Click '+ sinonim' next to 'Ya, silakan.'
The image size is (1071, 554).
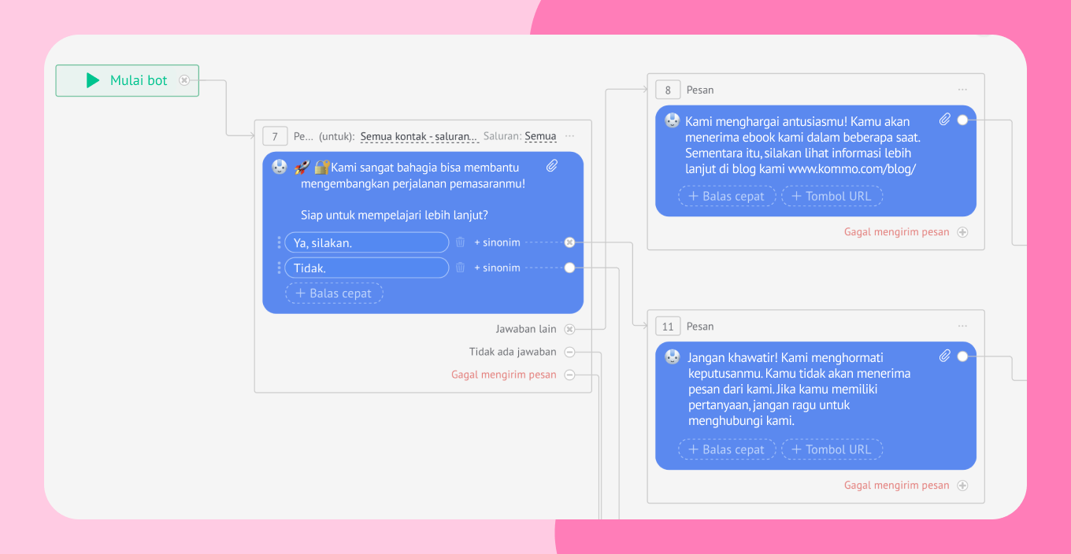[497, 242]
